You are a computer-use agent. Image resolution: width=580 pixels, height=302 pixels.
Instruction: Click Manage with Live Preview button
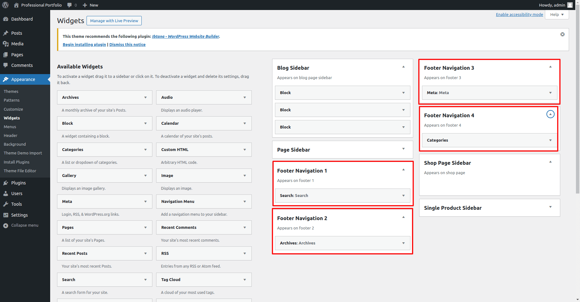click(x=114, y=21)
